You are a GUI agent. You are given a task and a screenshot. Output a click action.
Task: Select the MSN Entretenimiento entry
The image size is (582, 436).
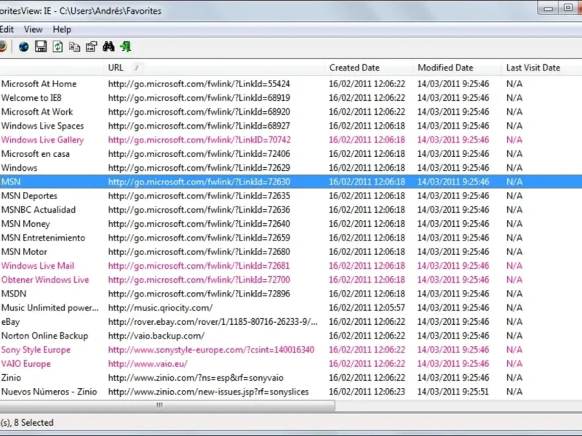click(x=43, y=238)
